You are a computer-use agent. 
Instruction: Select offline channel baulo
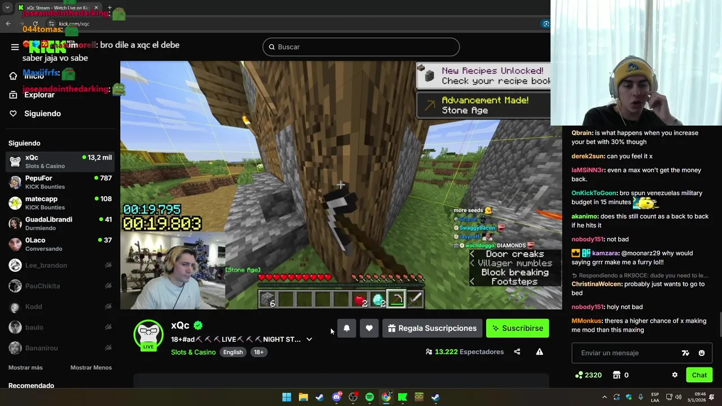coord(60,327)
